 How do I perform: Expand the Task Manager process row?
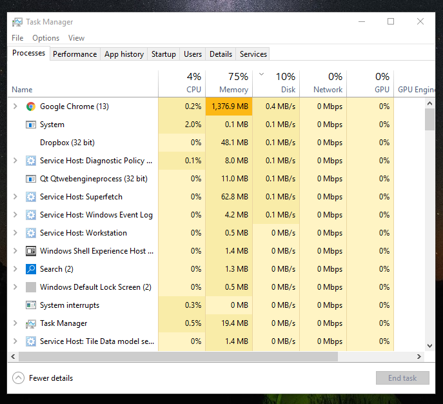point(15,323)
